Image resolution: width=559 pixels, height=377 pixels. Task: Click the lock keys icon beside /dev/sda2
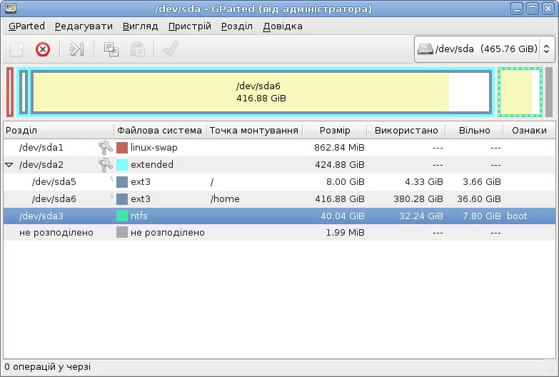(105, 164)
